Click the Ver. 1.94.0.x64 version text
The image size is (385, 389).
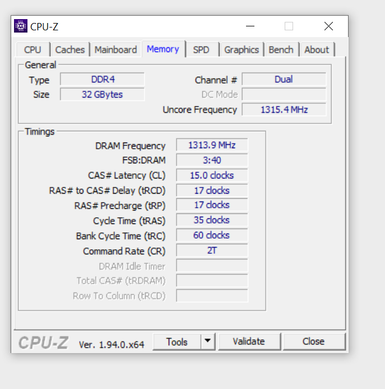pyautogui.click(x=112, y=344)
